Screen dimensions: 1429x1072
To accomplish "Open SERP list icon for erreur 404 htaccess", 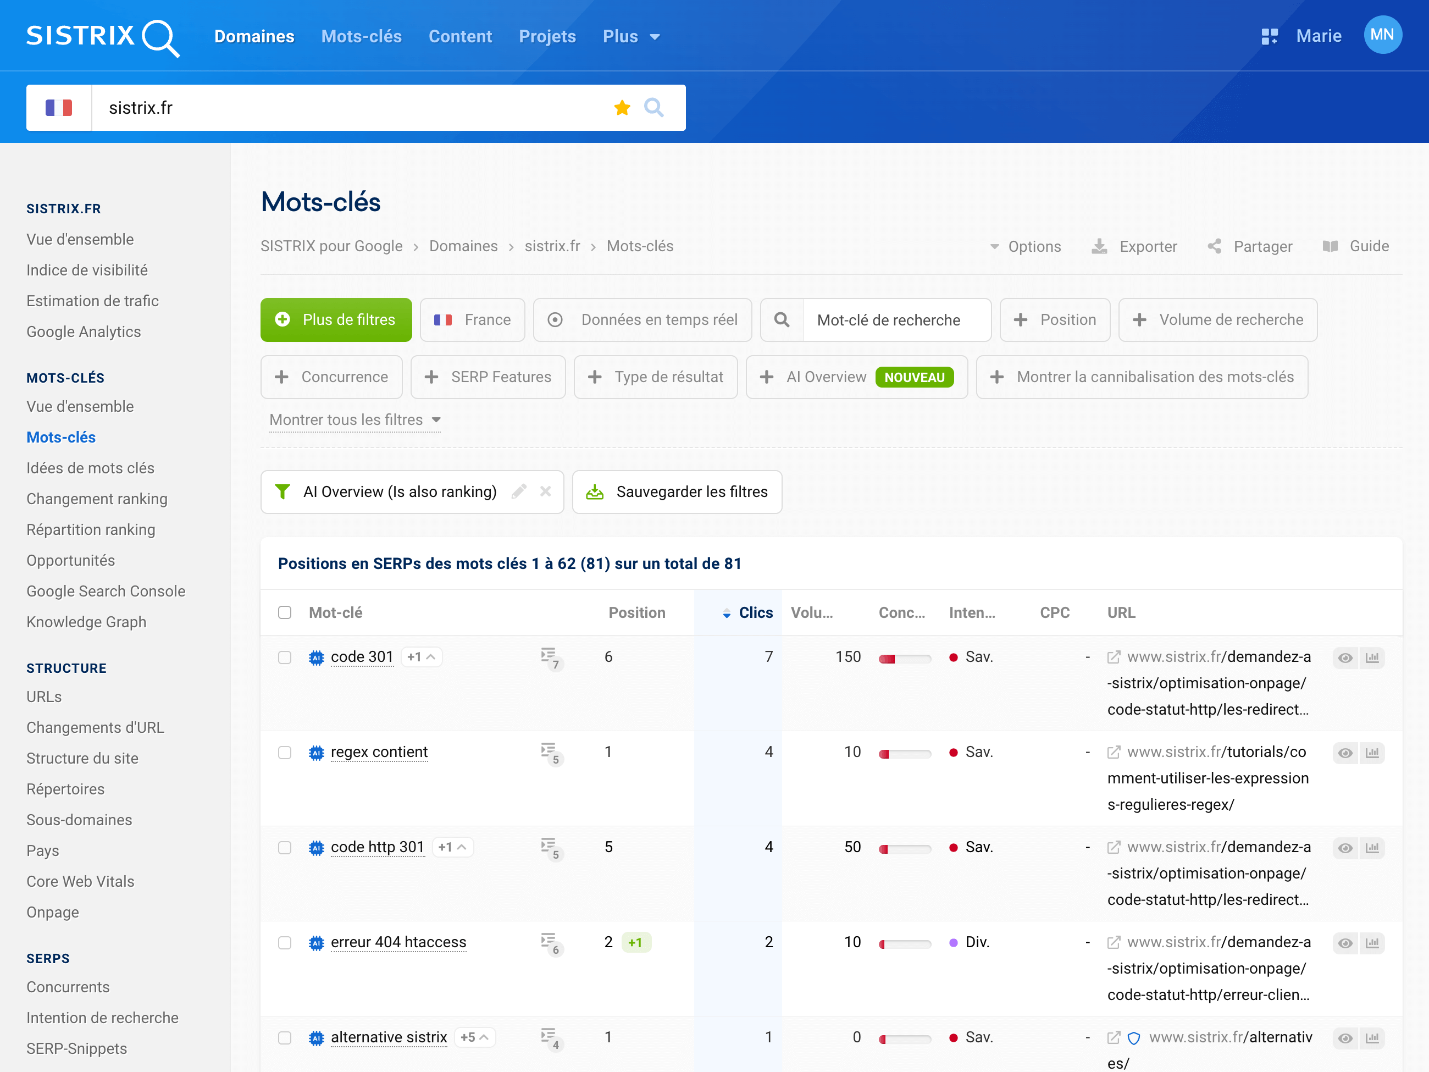I will pos(551,943).
